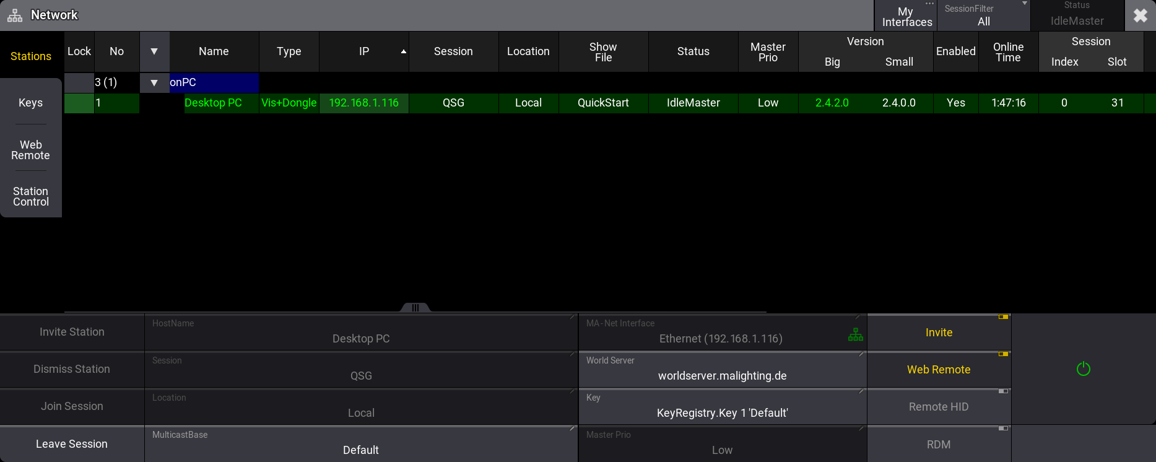Select the onPC group row

[214, 82]
